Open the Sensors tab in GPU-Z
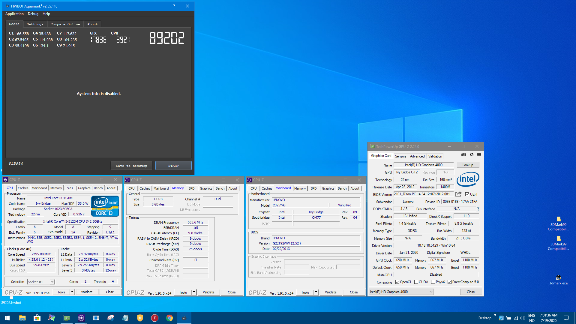 pyautogui.click(x=400, y=156)
